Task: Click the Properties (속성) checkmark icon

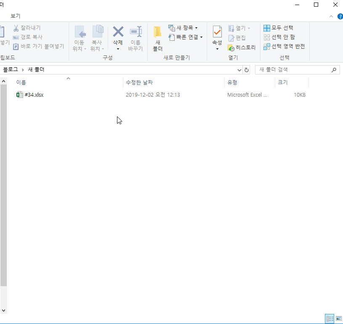Action: coord(217,32)
